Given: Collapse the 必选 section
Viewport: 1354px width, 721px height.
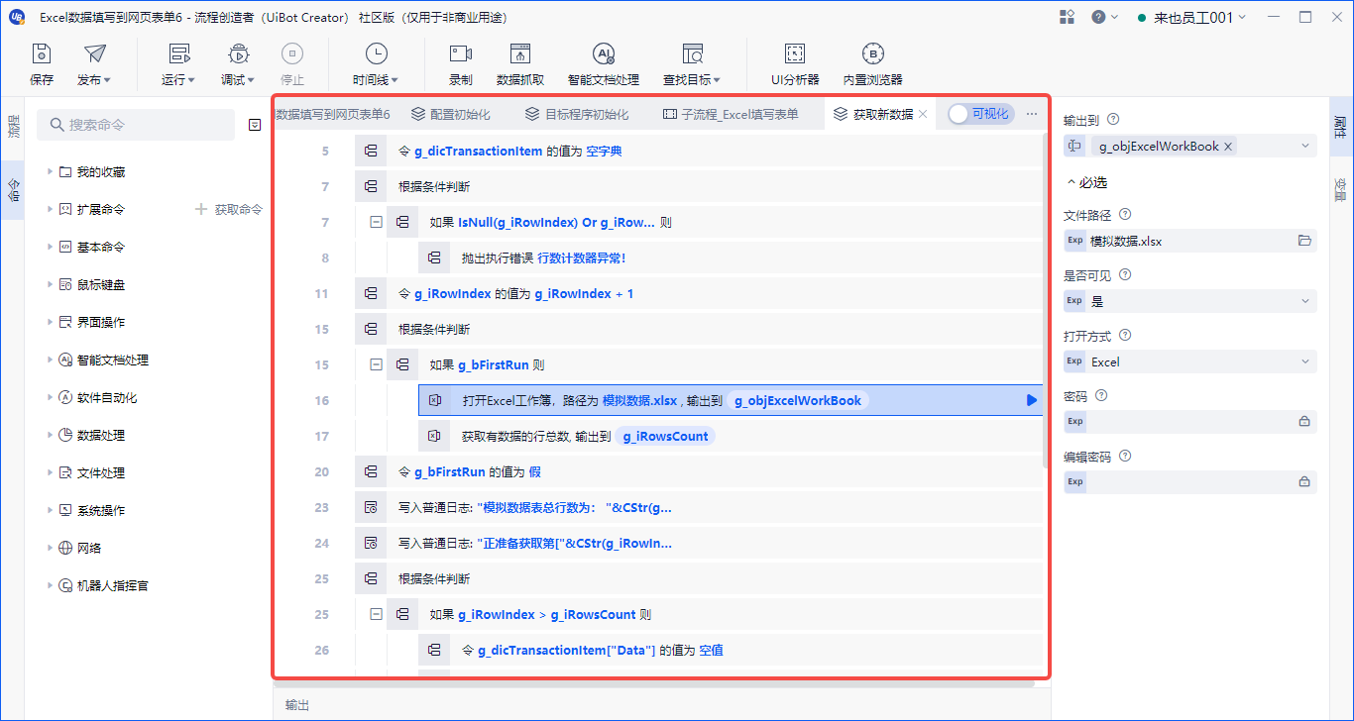Looking at the screenshot, I should coord(1085,182).
